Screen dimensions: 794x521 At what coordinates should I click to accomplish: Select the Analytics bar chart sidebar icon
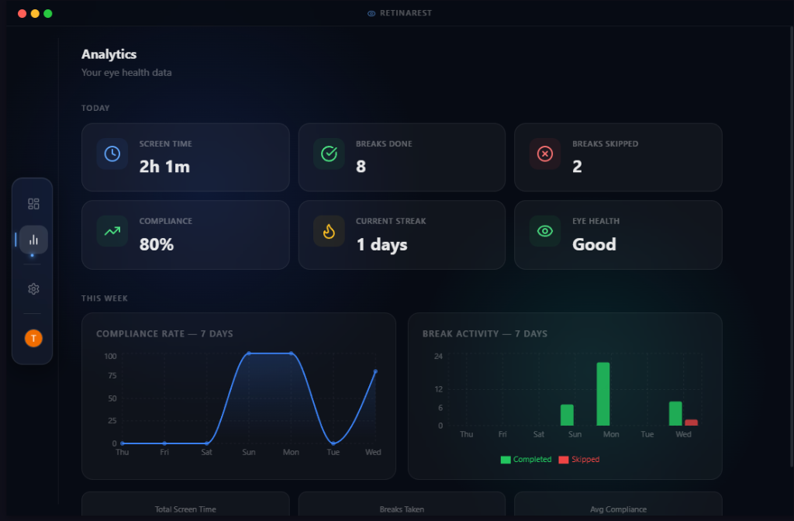point(33,240)
